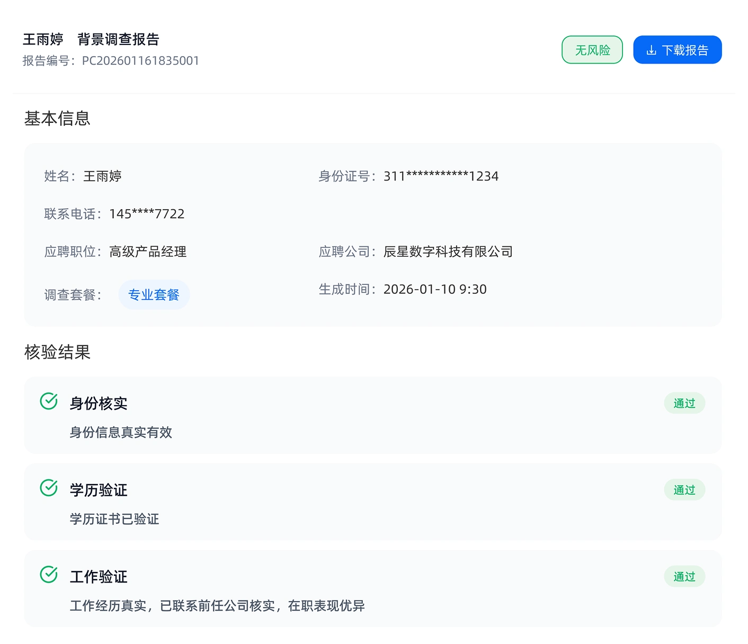Click the 王雨婷 value in the 姓名 field
The height and width of the screenshot is (644, 748).
102,176
